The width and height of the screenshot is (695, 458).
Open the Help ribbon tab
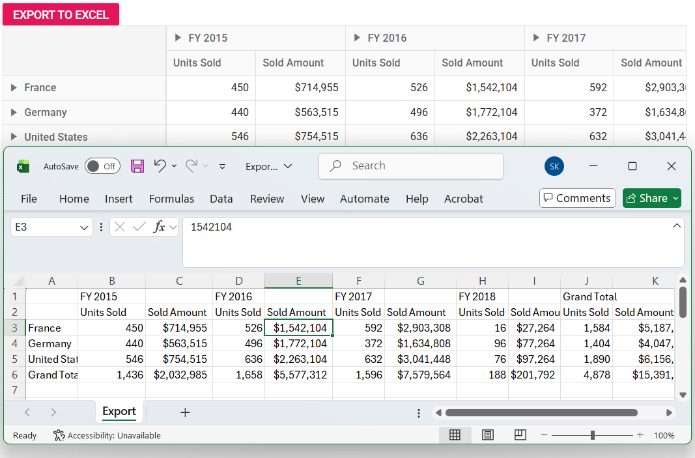[x=417, y=199]
